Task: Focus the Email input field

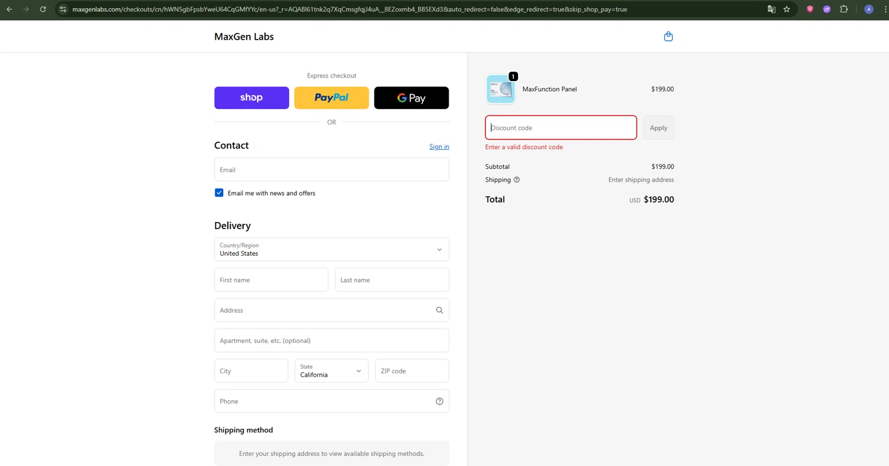Action: pyautogui.click(x=331, y=169)
